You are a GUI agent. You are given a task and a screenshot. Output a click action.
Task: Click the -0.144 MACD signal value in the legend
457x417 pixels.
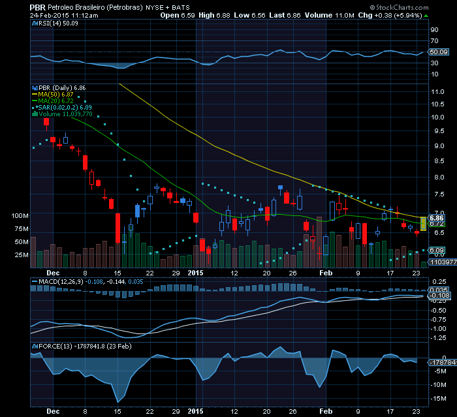[116, 282]
